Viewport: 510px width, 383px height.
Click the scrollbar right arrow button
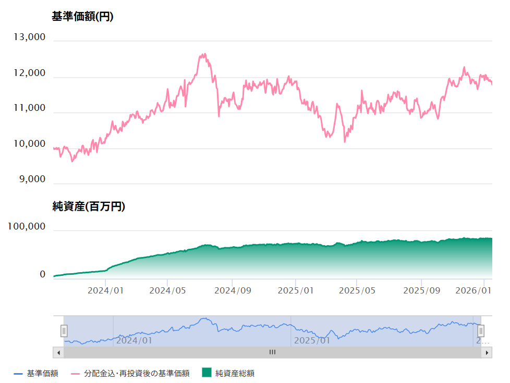pos(487,353)
